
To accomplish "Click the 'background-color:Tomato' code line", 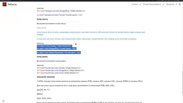I will 59,15.
